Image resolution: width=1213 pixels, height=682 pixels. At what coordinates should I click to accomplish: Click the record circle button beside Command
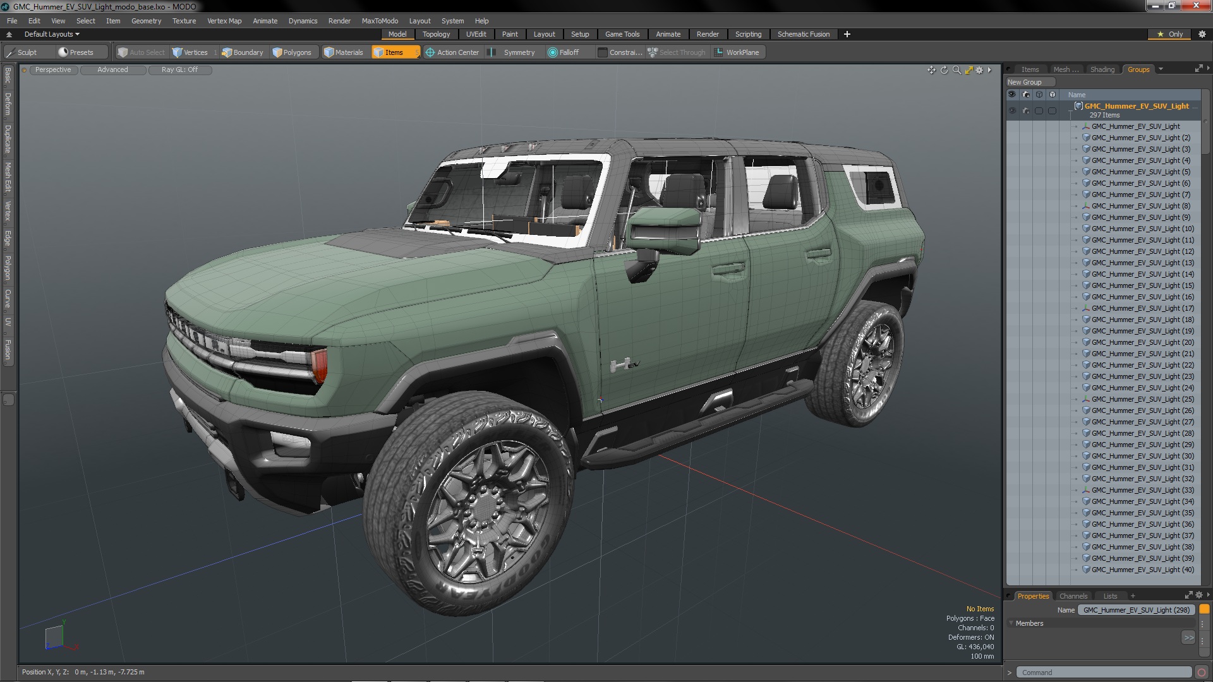click(x=1202, y=673)
